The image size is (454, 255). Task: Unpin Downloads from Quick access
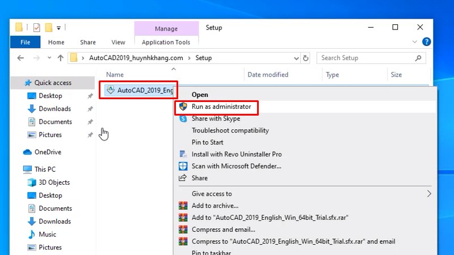point(90,109)
